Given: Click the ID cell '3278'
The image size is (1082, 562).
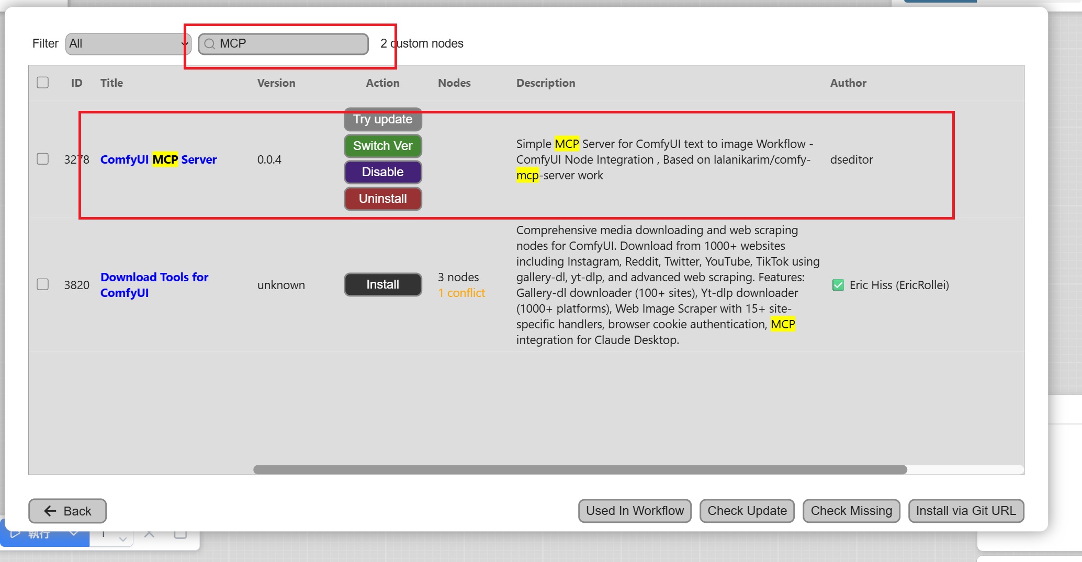Looking at the screenshot, I should [x=76, y=159].
